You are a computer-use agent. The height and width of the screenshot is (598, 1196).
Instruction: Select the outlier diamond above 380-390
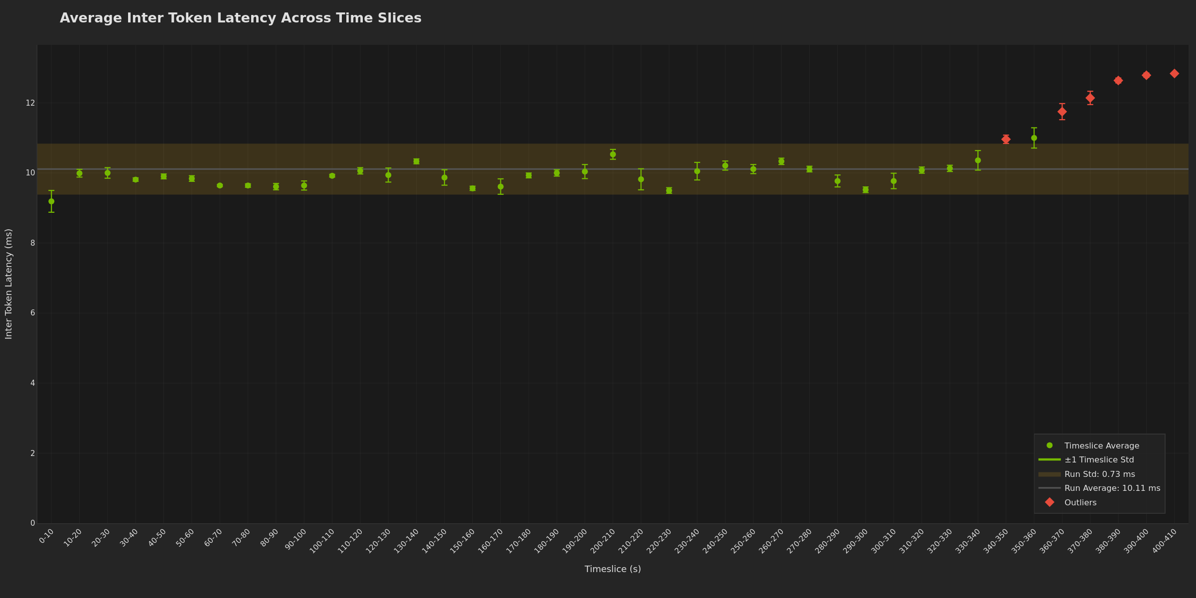[1117, 80]
